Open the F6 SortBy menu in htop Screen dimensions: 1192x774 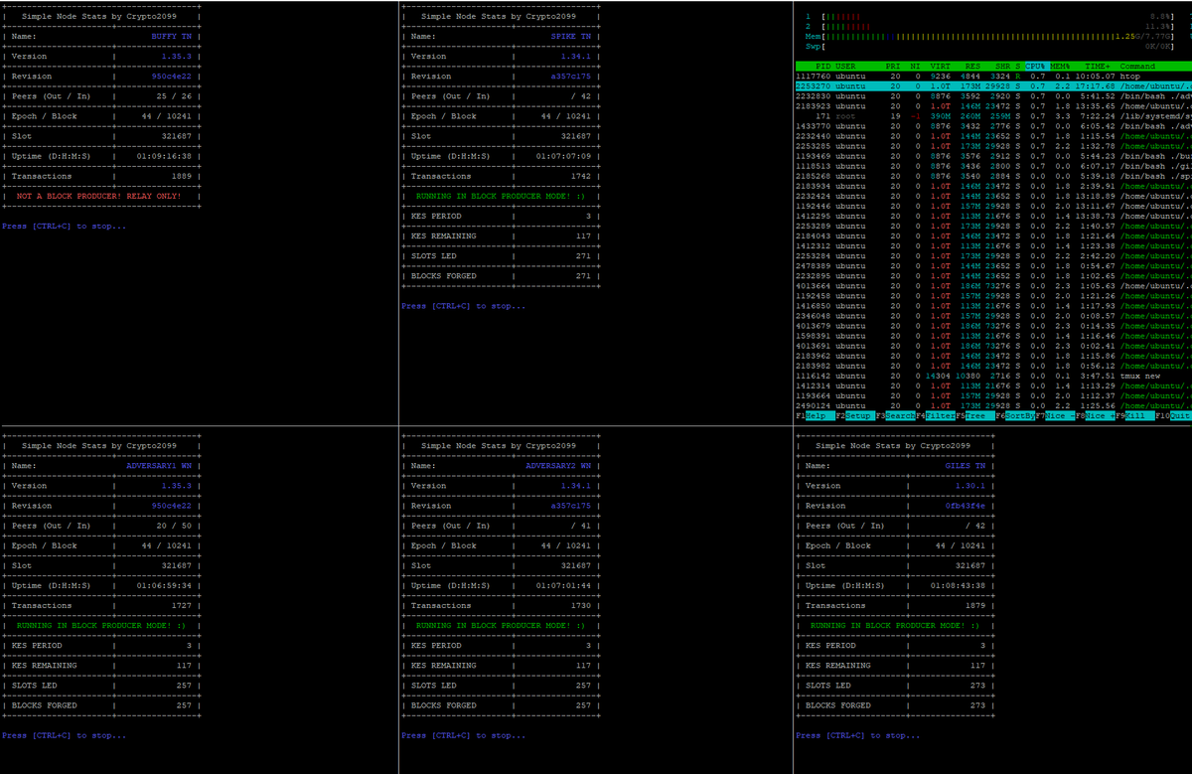[x=1015, y=415]
